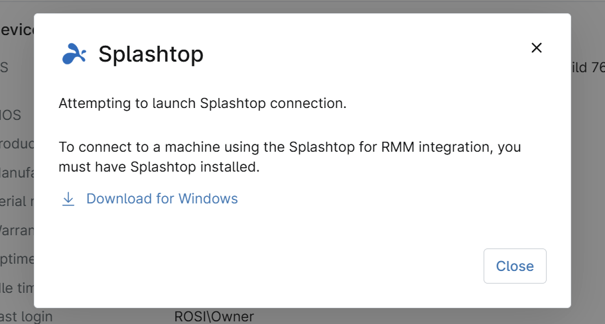Click the download arrow icon
Image resolution: width=605 pixels, height=324 pixels.
[68, 199]
